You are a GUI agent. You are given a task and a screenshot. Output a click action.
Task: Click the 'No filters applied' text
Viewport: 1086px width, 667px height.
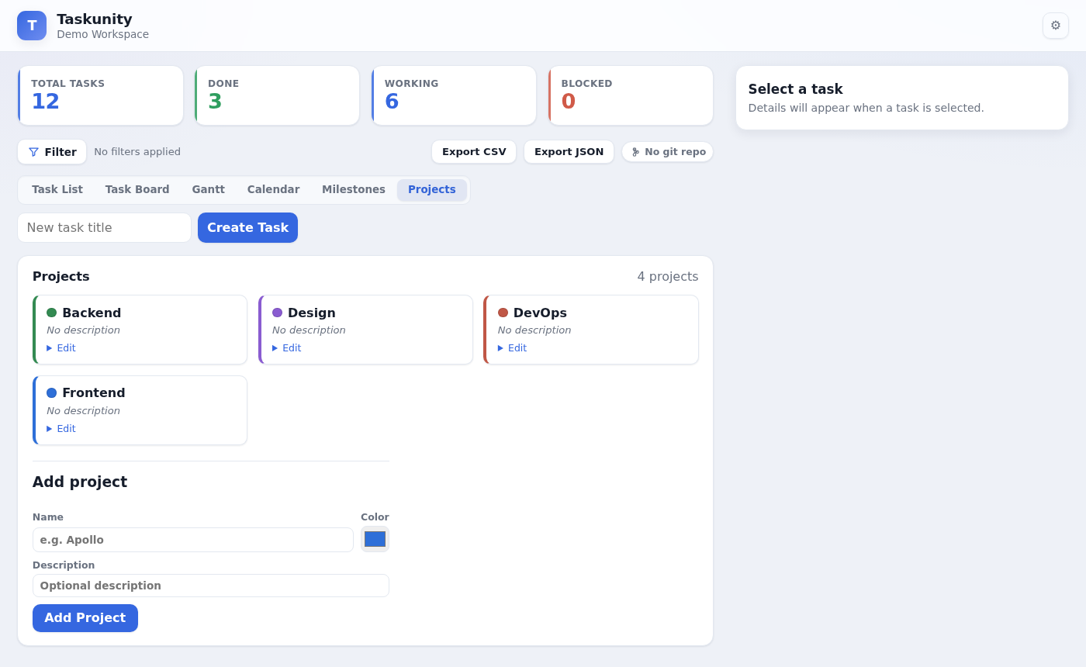click(x=137, y=152)
